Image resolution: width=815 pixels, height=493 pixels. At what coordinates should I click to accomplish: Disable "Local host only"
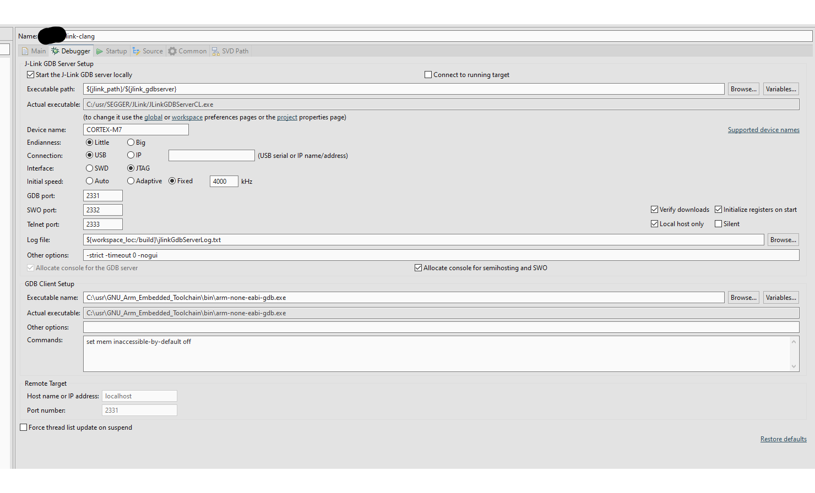[x=654, y=223]
